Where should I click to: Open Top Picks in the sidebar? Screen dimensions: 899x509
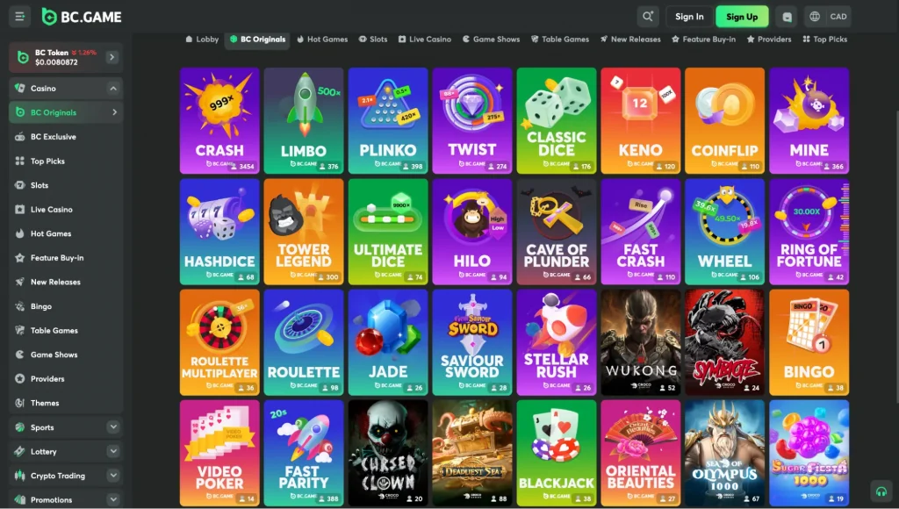coord(47,161)
